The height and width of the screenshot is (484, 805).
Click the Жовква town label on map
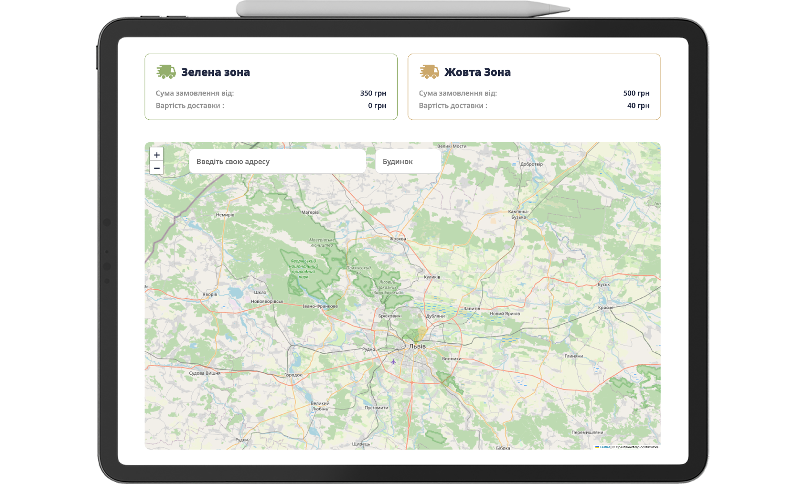(398, 238)
